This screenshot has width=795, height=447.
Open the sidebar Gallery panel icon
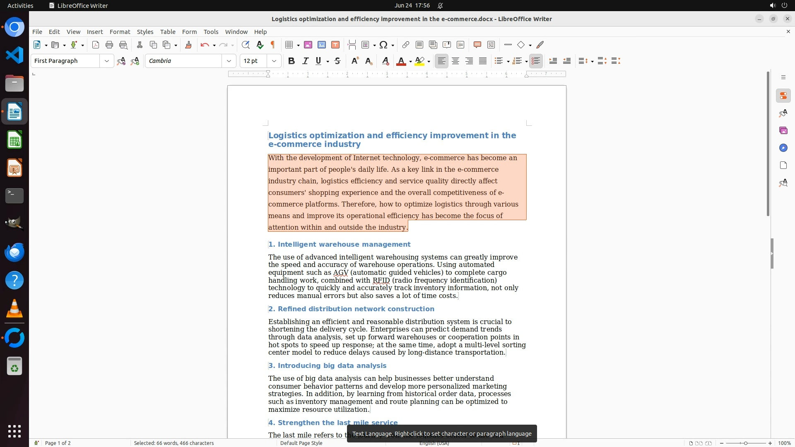783,131
